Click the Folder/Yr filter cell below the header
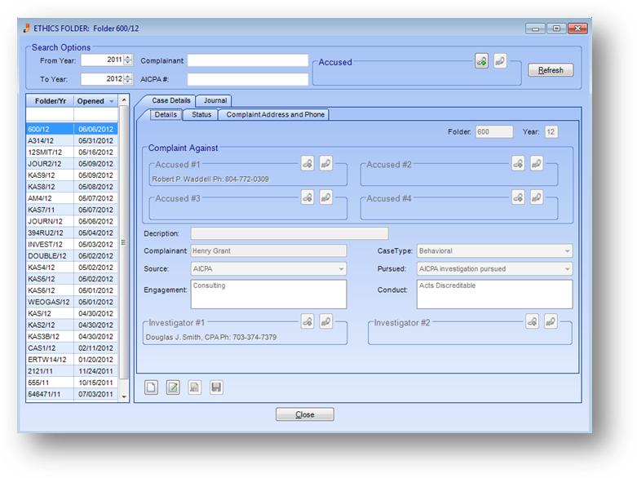This screenshot has height=478, width=637. point(50,114)
